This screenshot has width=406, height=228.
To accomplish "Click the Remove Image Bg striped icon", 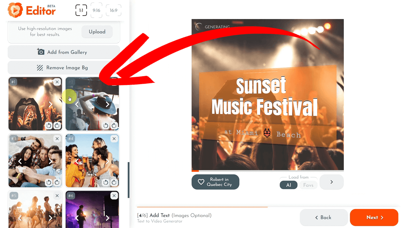I will pyautogui.click(x=40, y=68).
